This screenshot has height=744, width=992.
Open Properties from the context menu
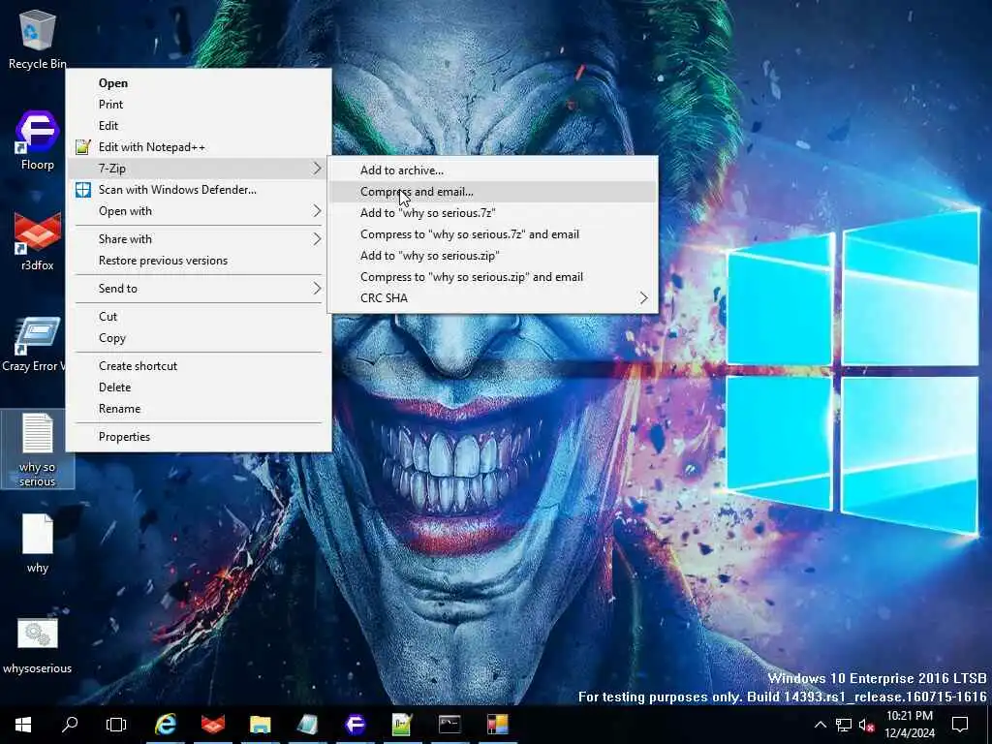pyautogui.click(x=200, y=437)
